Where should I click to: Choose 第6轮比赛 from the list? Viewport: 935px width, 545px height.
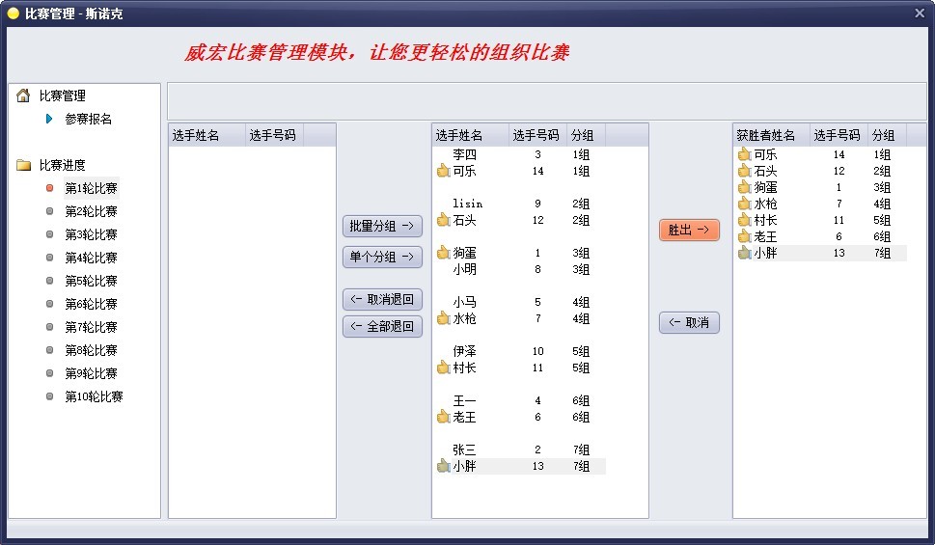pos(92,304)
